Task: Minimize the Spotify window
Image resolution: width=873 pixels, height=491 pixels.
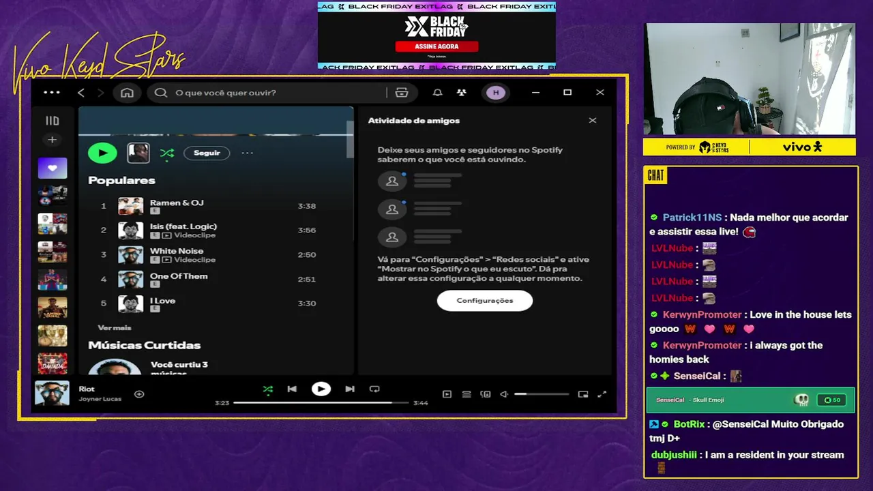Action: [536, 93]
